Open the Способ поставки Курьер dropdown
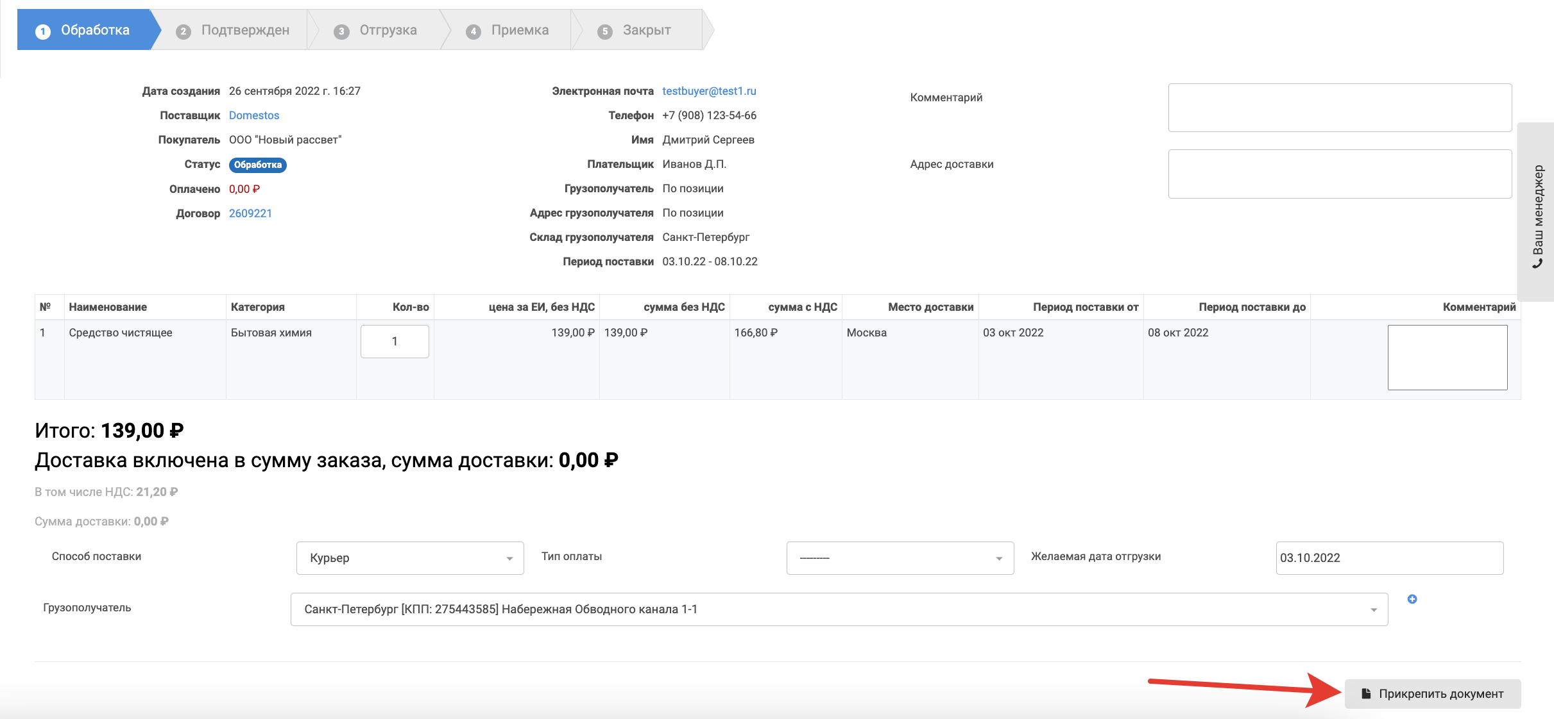This screenshot has width=1554, height=719. click(x=409, y=558)
